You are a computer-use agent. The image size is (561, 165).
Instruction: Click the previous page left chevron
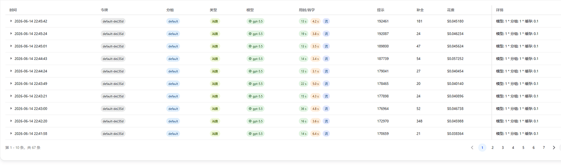pyautogui.click(x=472, y=148)
